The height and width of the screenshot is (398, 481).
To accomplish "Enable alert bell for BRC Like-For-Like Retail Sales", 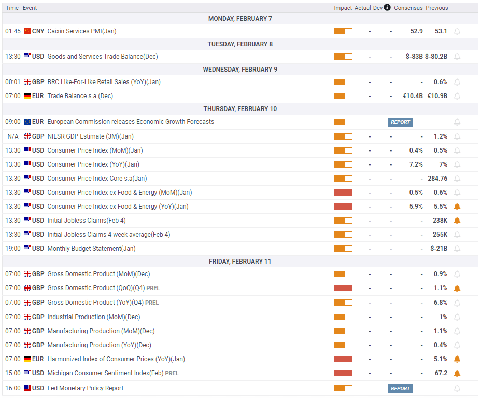I will [x=457, y=83].
